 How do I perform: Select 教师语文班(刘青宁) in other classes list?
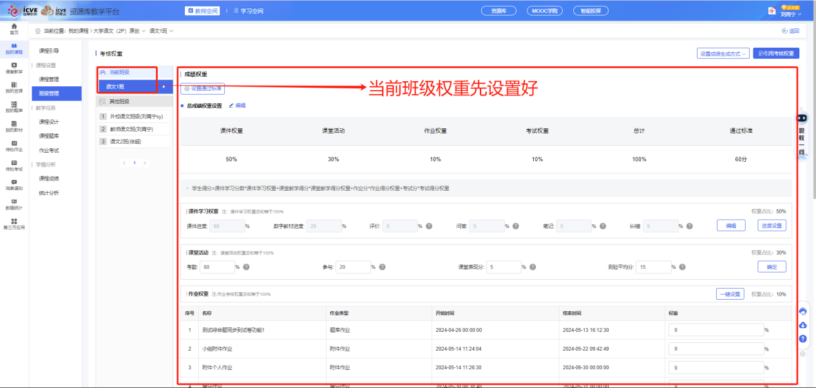coord(134,129)
